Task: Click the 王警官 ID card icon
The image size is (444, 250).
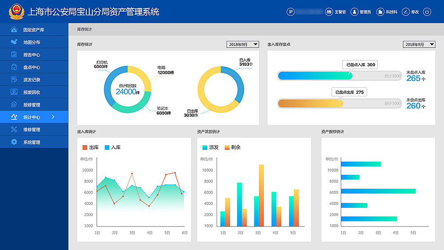Action: (329, 12)
